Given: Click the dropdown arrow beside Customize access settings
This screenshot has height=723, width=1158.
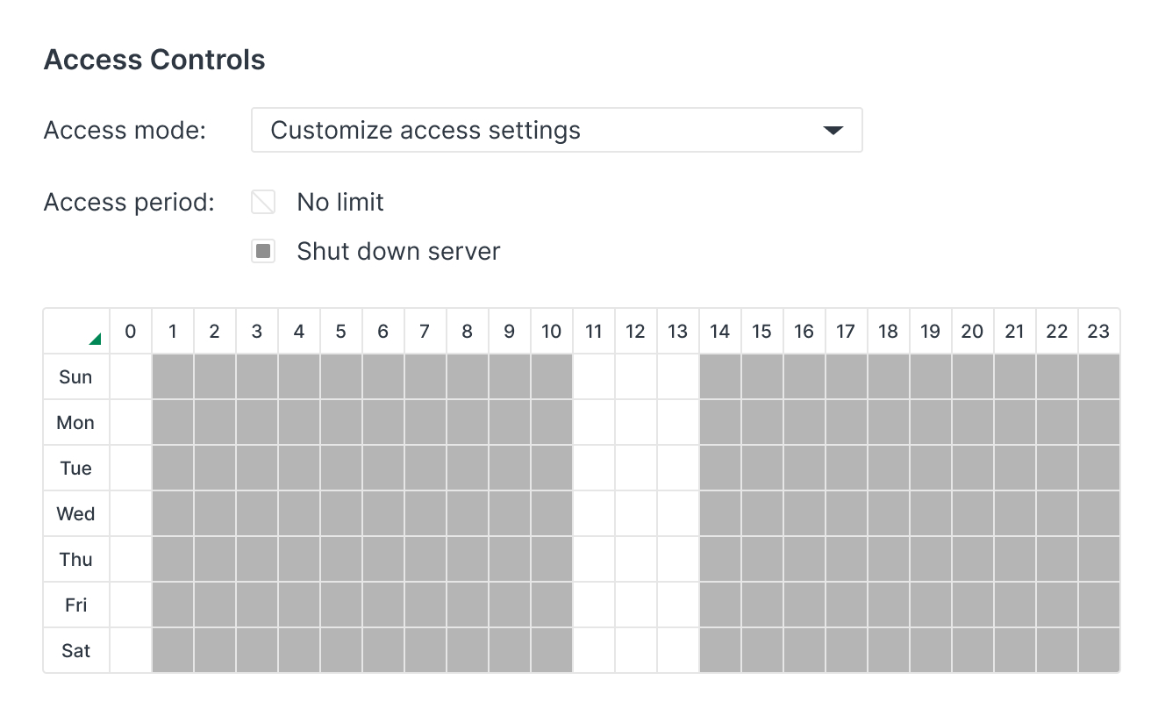Looking at the screenshot, I should coord(833,131).
